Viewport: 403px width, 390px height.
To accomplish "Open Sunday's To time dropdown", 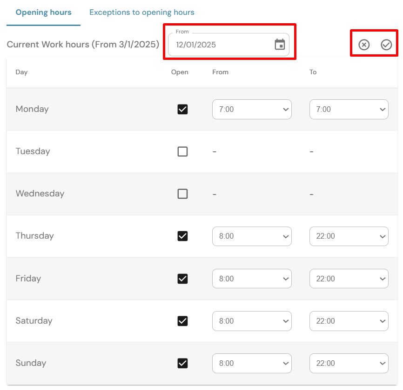I will tap(349, 363).
